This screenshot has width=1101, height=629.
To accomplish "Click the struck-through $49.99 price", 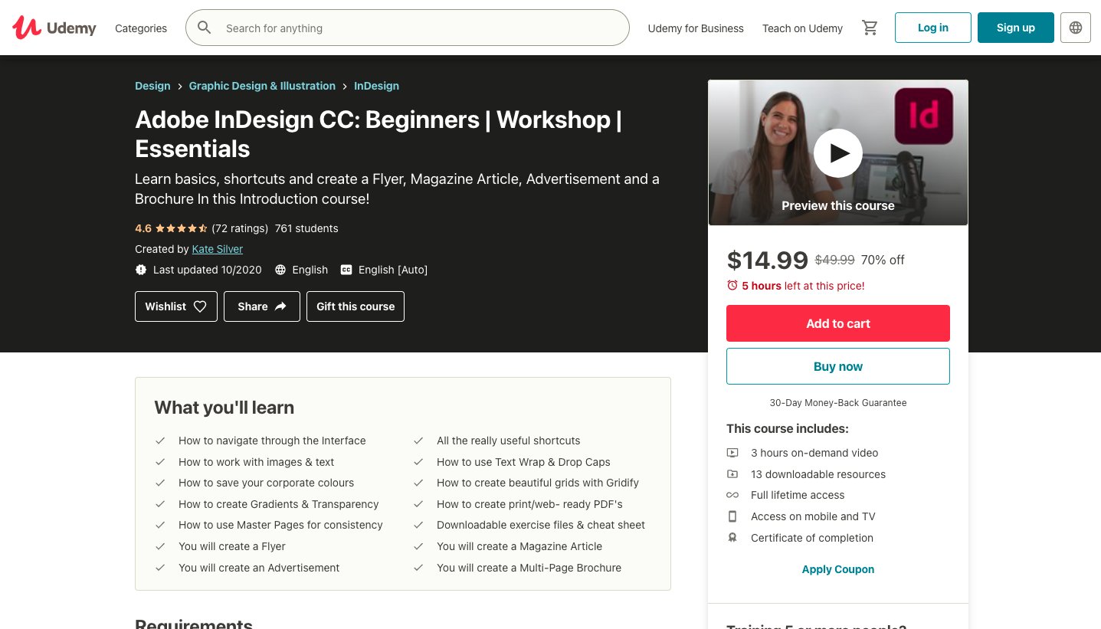I will [x=835, y=260].
